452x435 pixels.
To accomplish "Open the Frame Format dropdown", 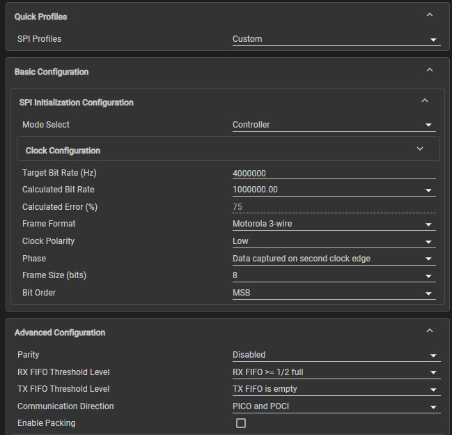I will [334, 224].
